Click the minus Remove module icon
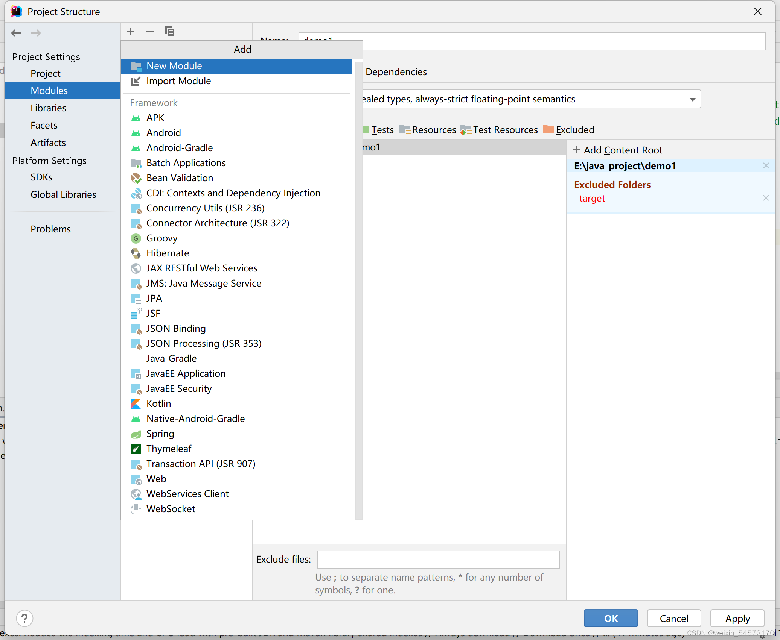The width and height of the screenshot is (780, 640). click(x=150, y=32)
